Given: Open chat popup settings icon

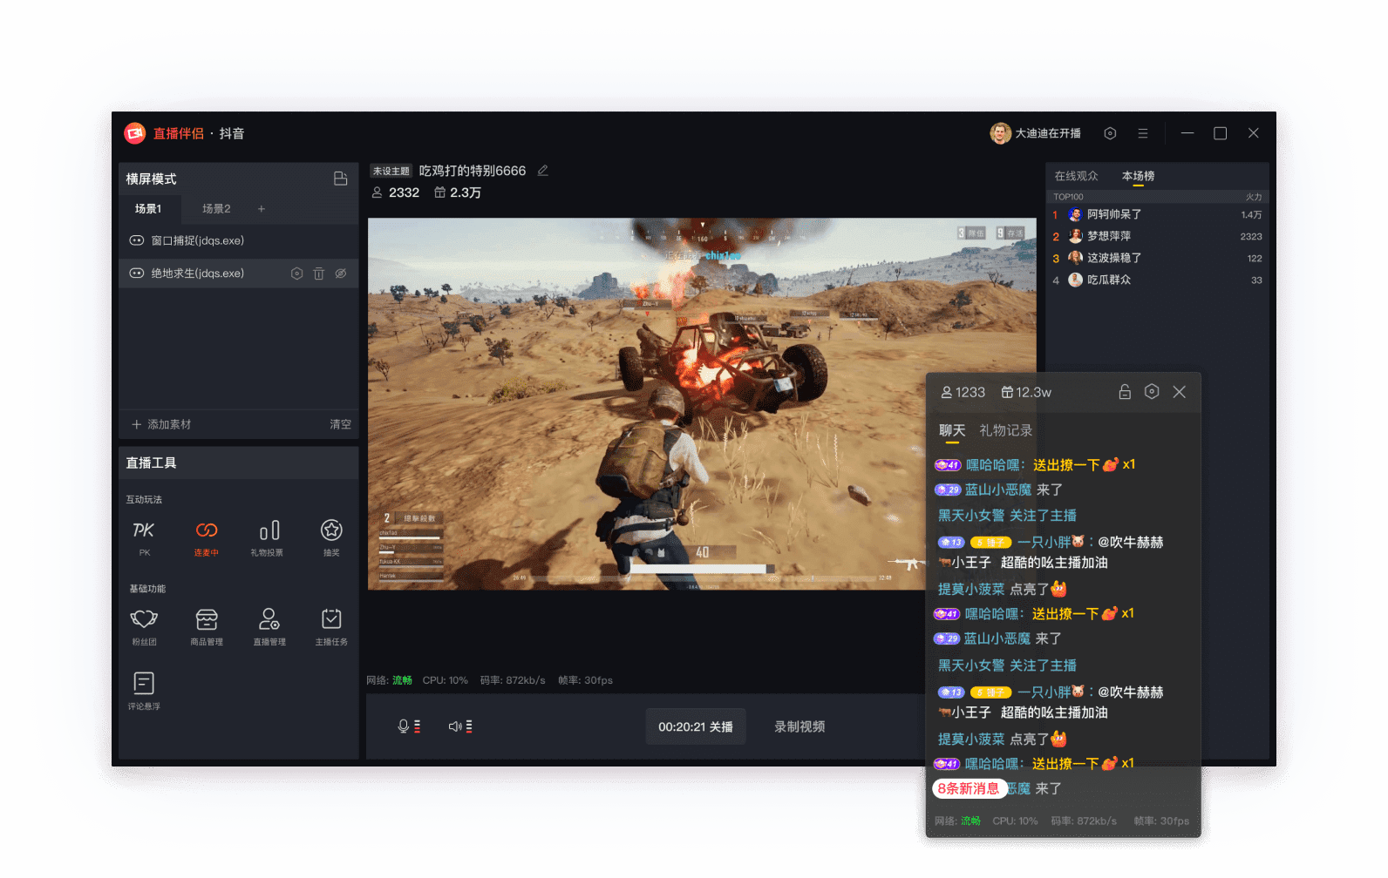Looking at the screenshot, I should (1152, 392).
